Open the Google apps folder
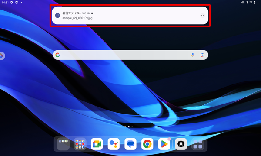The width and height of the screenshot is (261, 156). click(80, 144)
